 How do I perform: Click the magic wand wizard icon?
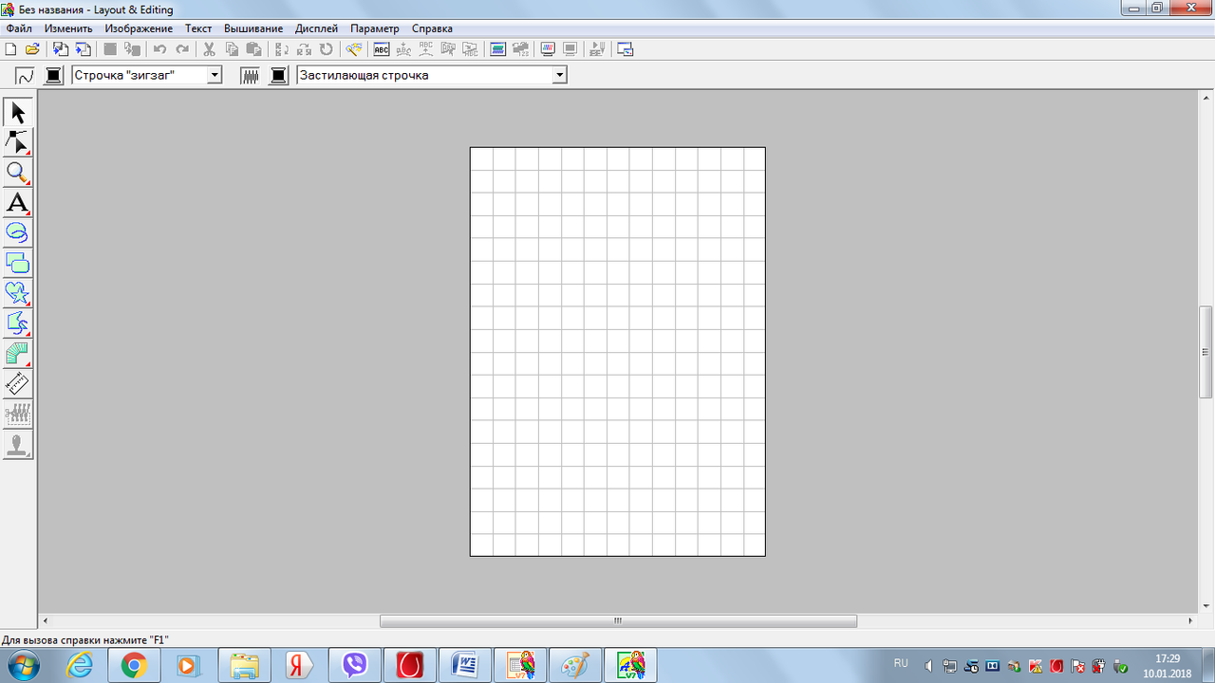tap(354, 49)
